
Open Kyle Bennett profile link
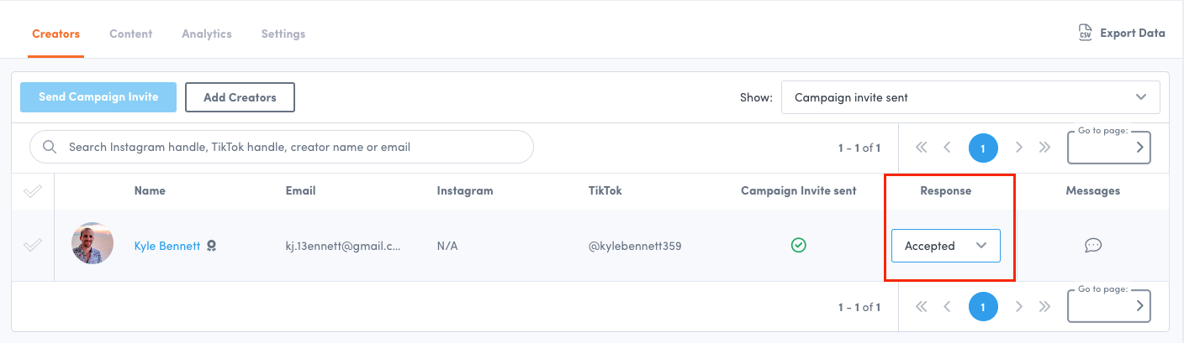pos(167,246)
